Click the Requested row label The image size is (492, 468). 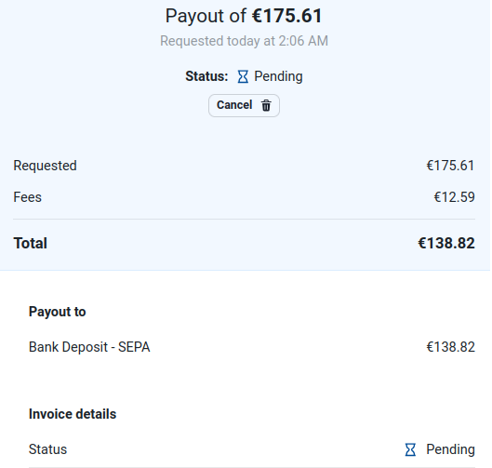point(45,166)
